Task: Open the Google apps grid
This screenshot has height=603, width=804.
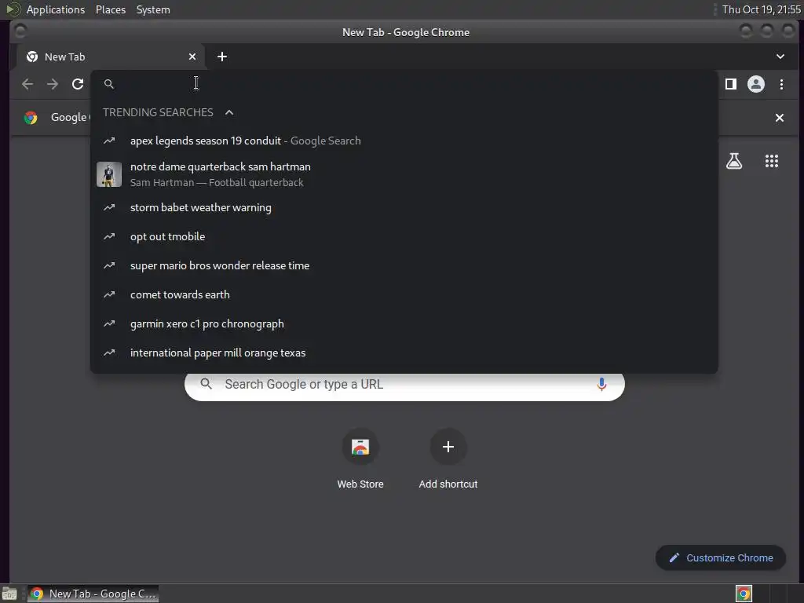Action: [772, 161]
